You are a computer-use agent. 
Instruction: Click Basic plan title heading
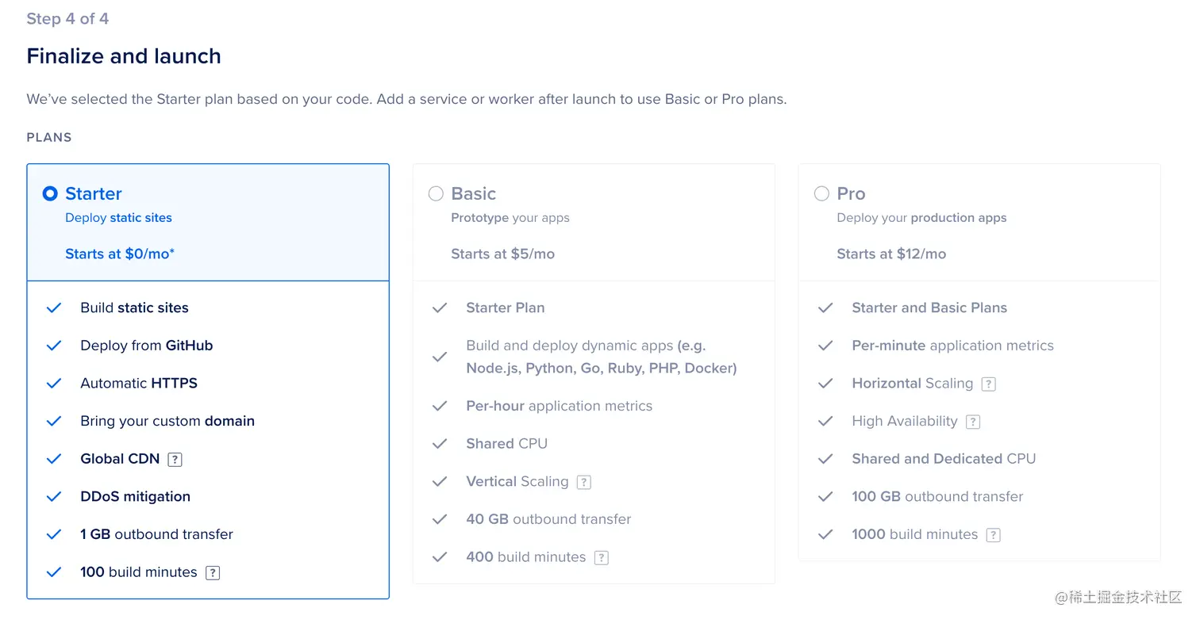click(x=473, y=193)
